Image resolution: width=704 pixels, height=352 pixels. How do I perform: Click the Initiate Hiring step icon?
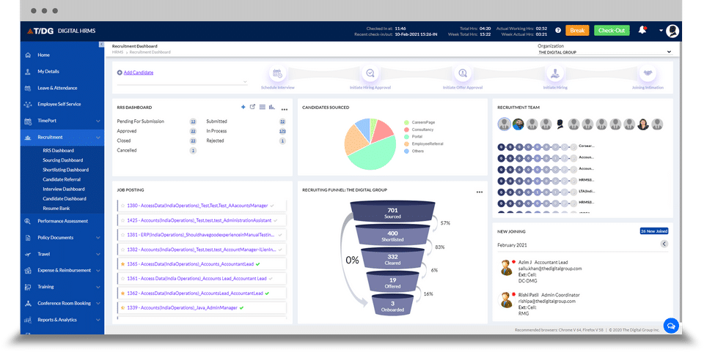click(555, 73)
